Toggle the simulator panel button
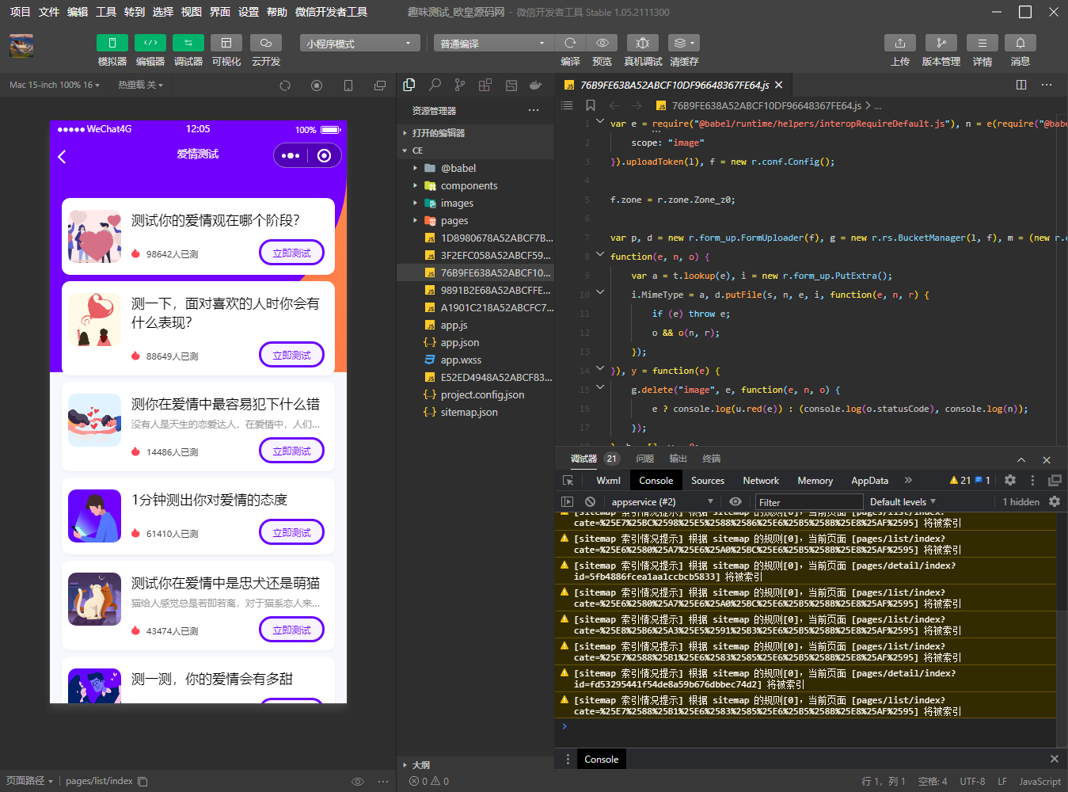This screenshot has height=792, width=1068. (x=112, y=43)
